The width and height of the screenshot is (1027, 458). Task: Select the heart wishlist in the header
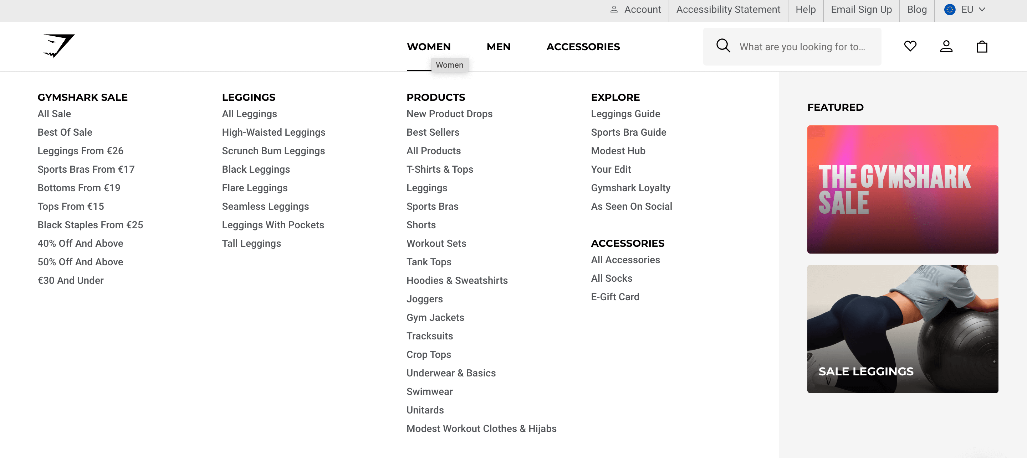click(911, 46)
